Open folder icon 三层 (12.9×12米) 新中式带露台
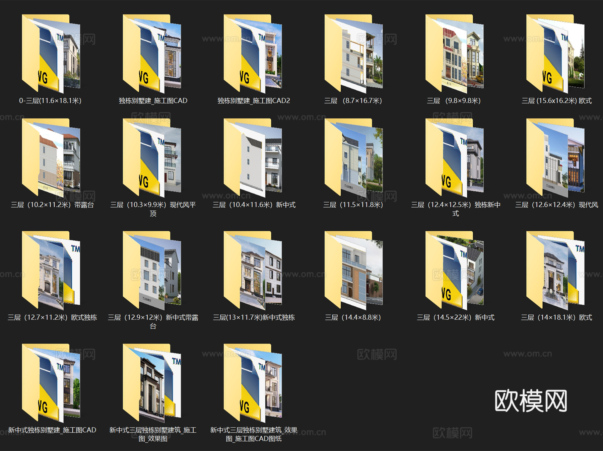 (152, 270)
